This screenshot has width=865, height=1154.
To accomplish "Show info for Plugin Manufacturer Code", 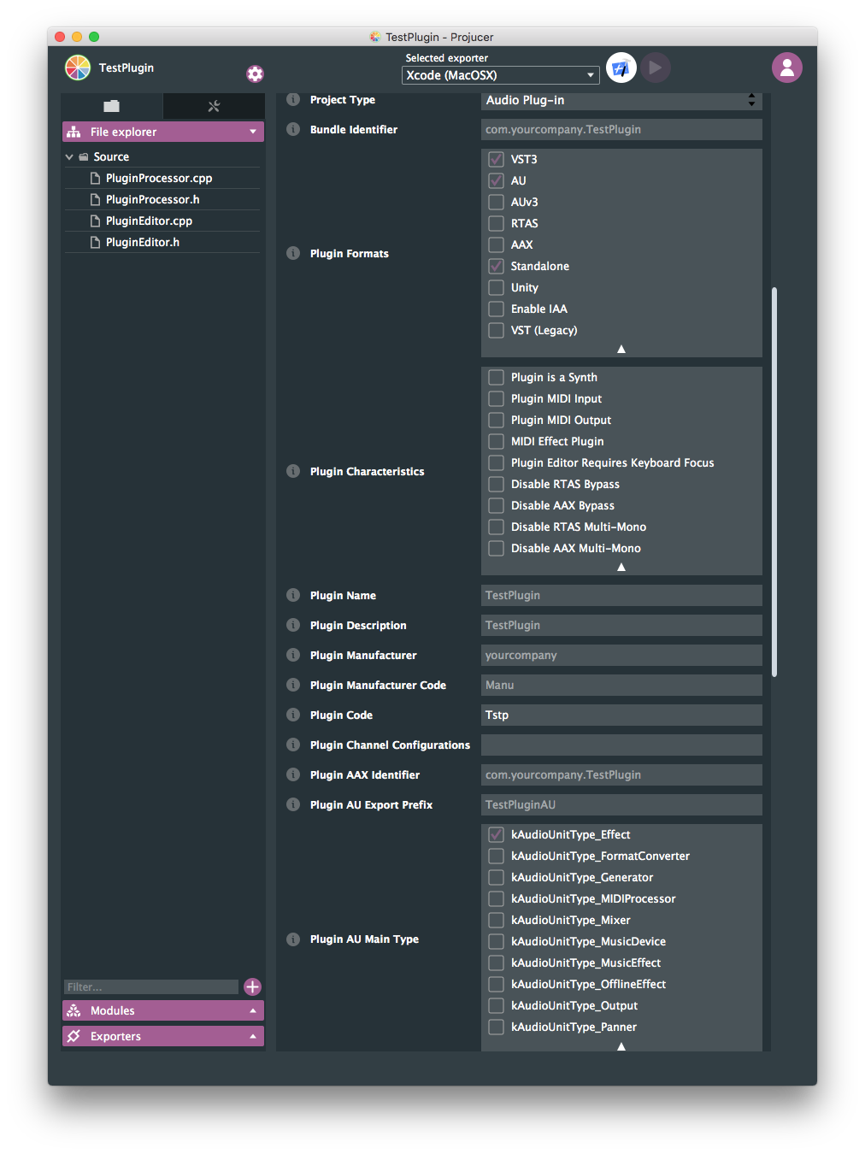I will pyautogui.click(x=293, y=685).
